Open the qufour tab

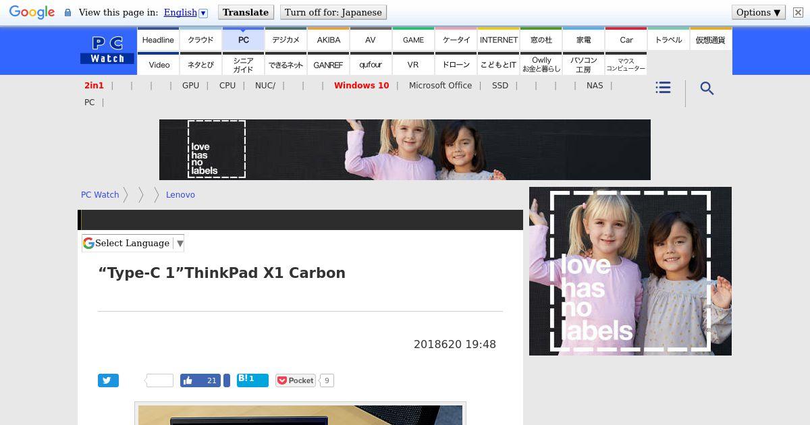(x=371, y=64)
